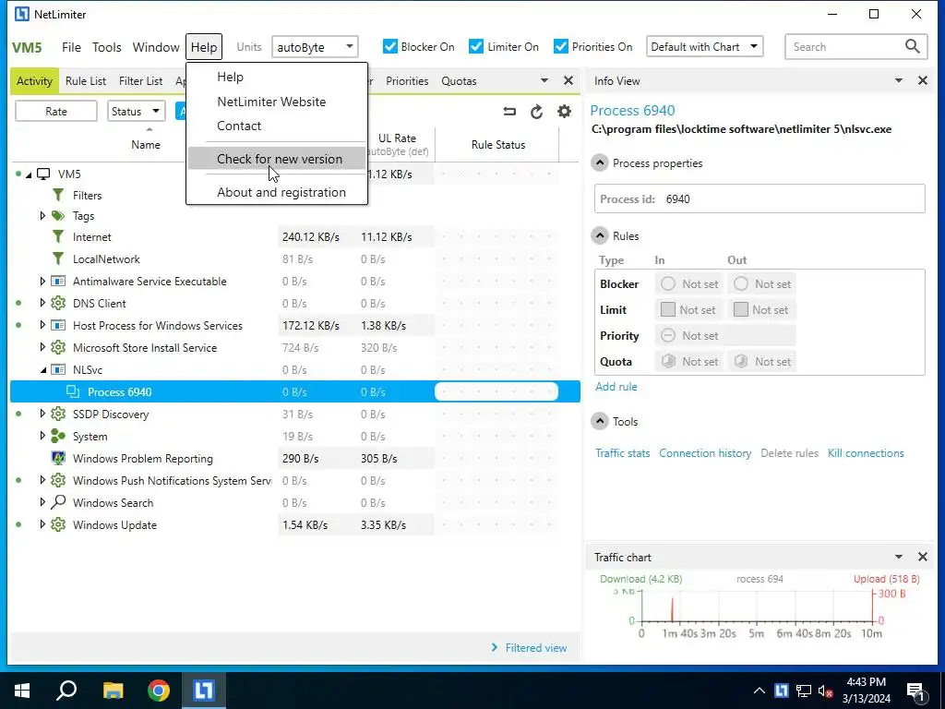
Task: Click the Windows Search magnifier icon
Action: click(58, 502)
